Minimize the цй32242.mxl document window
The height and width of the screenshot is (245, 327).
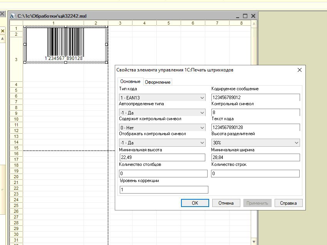238,16
